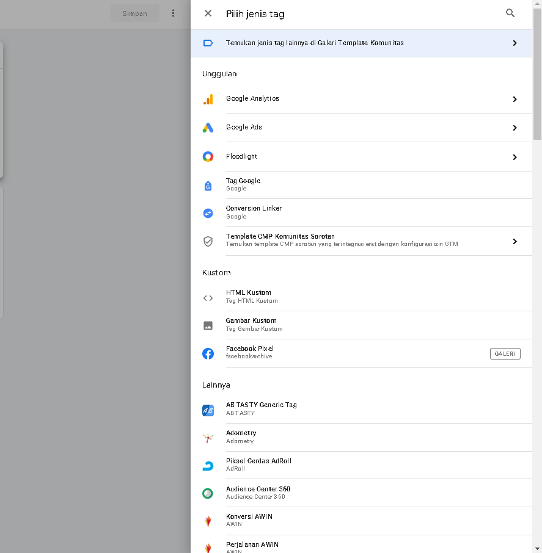Select the Facebook Pixel tag type

coord(361,353)
